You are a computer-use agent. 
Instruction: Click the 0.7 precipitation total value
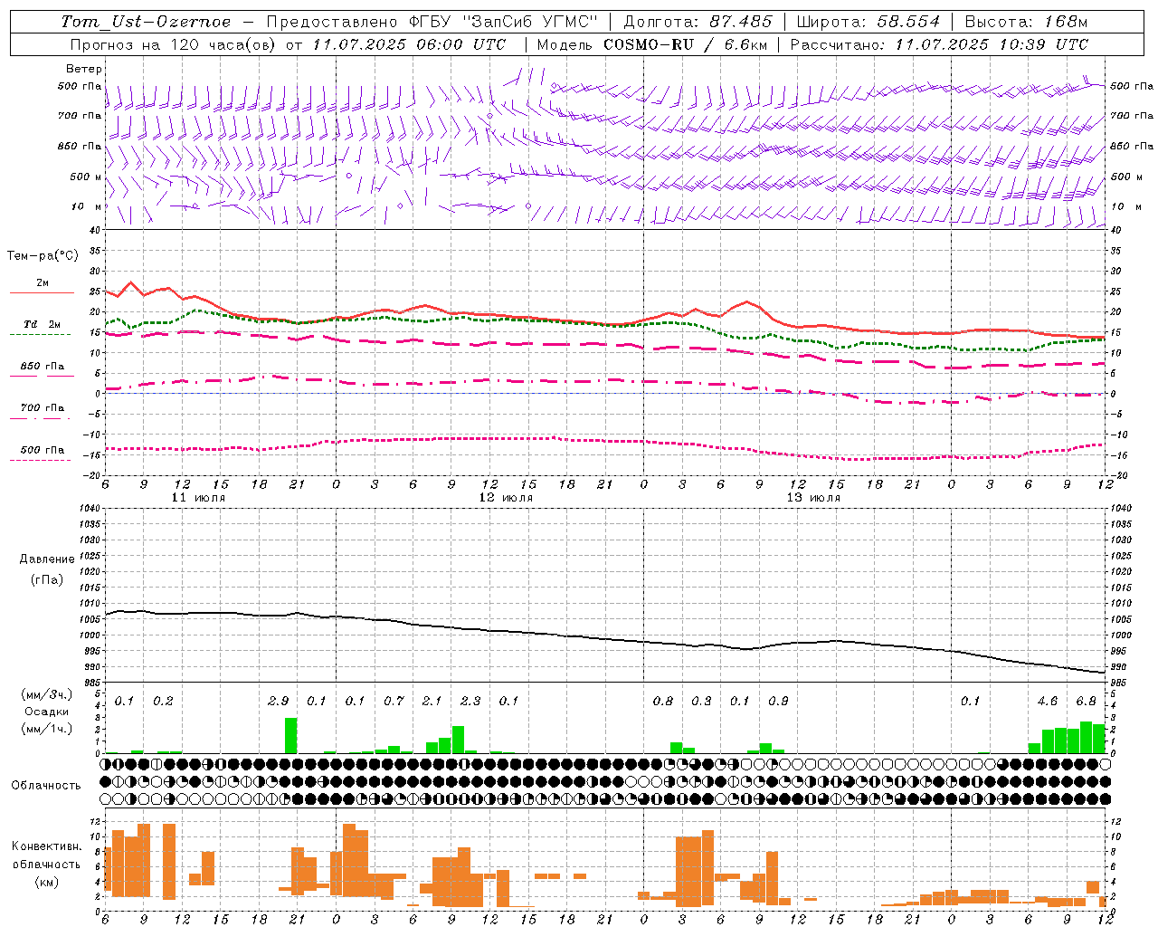point(394,701)
